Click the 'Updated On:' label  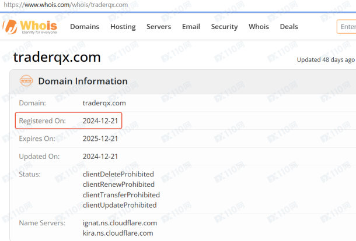point(39,156)
